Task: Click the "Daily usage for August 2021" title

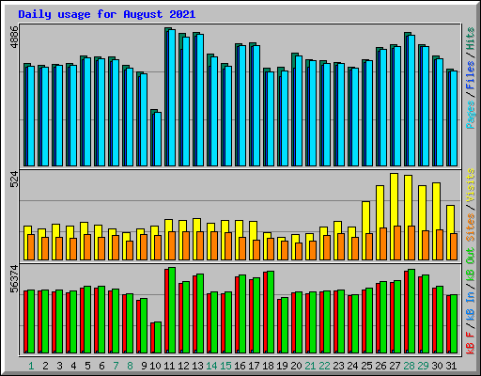Action: [x=107, y=14]
